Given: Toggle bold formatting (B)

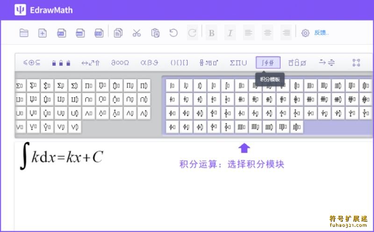Looking at the screenshot, I should [x=211, y=33].
